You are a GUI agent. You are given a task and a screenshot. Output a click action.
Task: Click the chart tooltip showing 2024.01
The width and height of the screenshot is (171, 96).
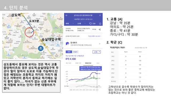coord(91,68)
